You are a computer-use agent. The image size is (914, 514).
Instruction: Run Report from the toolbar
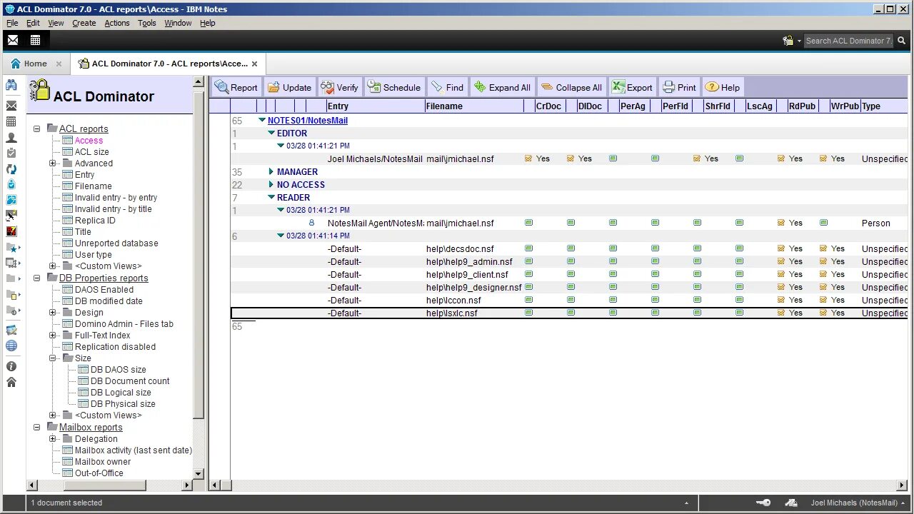pyautogui.click(x=236, y=88)
